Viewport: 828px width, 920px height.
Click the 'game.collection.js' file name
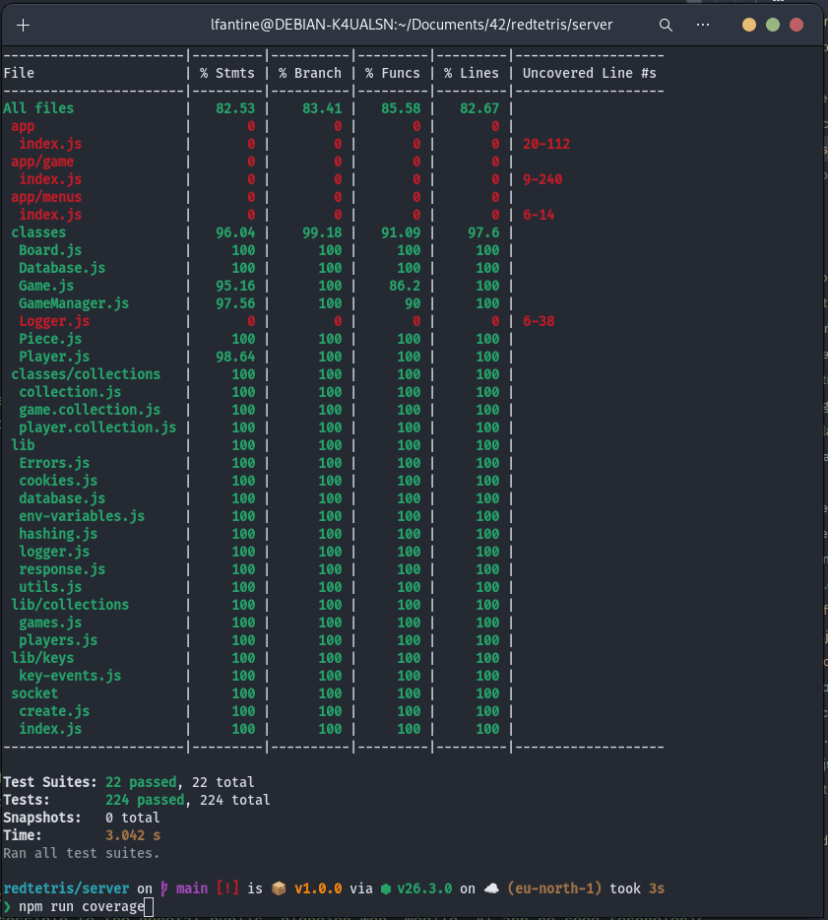[90, 410]
